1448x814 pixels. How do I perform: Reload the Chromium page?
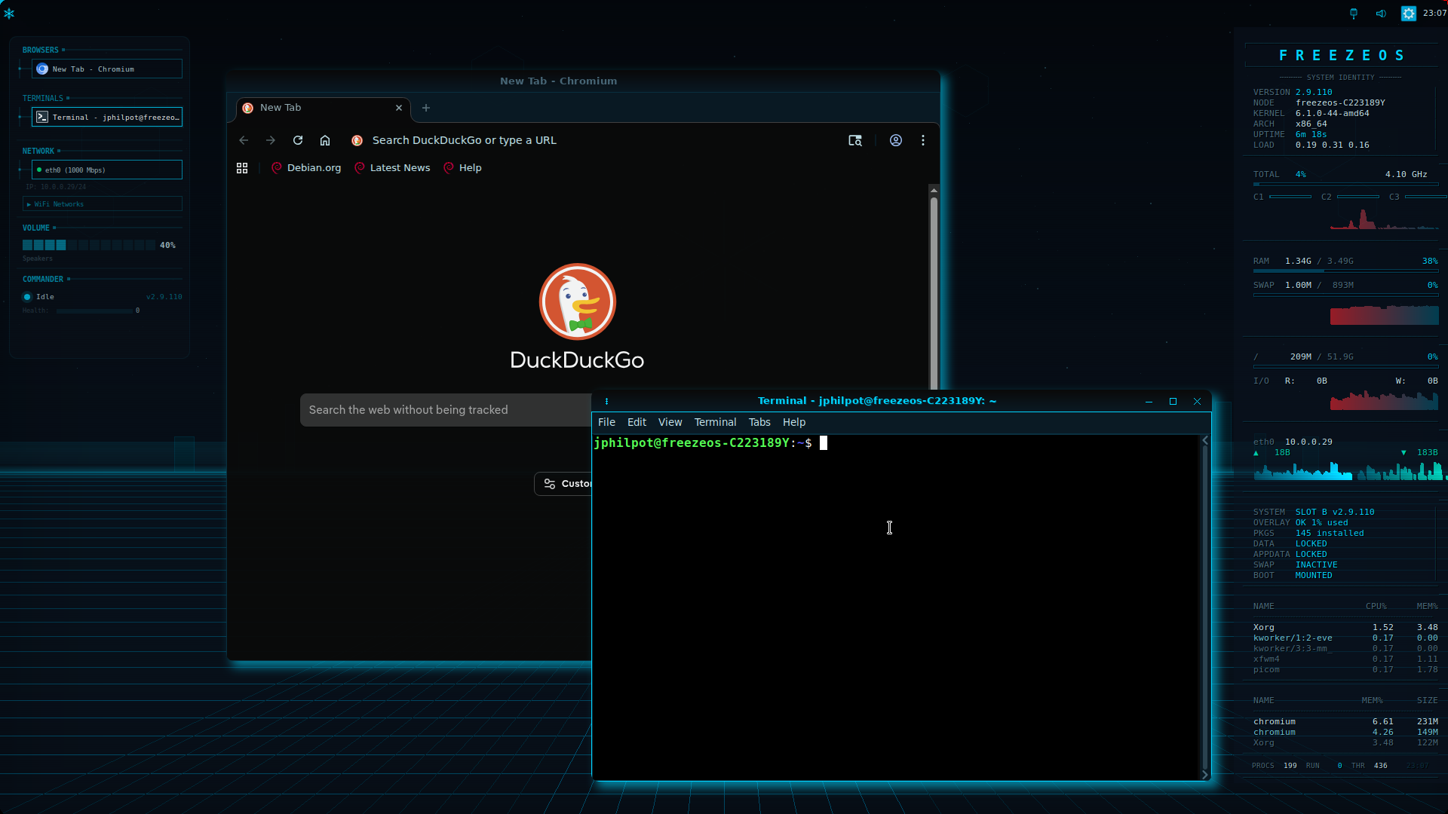click(298, 140)
